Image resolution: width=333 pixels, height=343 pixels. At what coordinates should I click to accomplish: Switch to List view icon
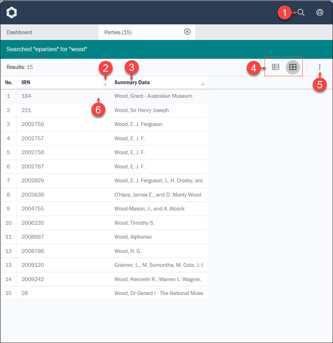276,67
